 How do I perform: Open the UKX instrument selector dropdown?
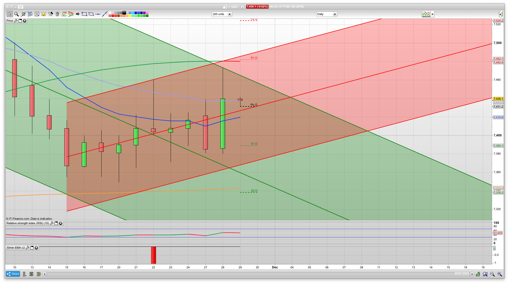[x=229, y=7]
